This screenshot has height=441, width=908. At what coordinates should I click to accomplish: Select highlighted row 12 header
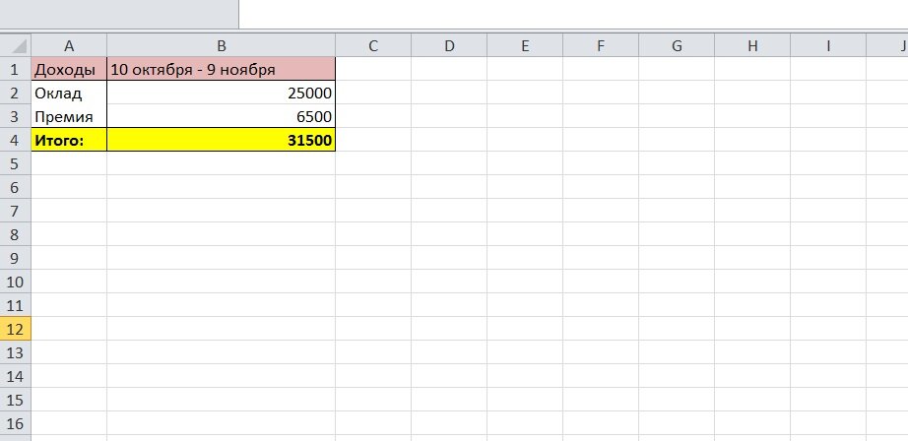point(15,329)
